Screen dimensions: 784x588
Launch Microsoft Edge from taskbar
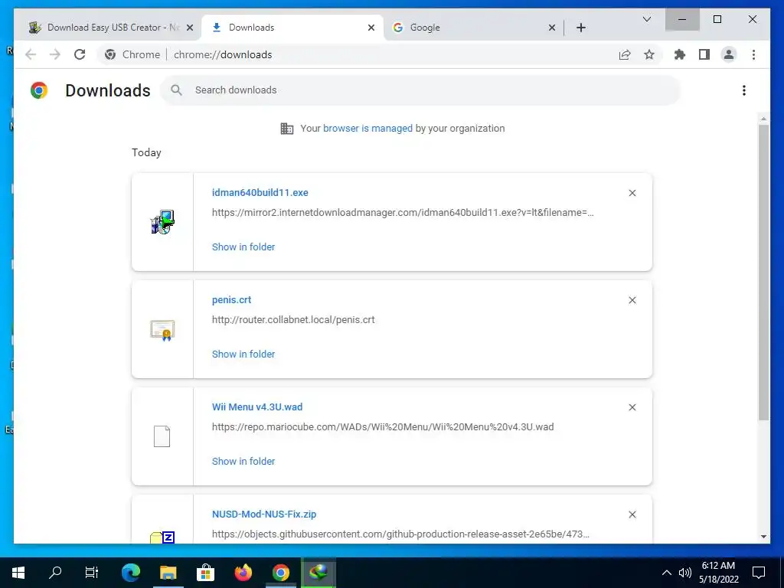[x=131, y=573]
